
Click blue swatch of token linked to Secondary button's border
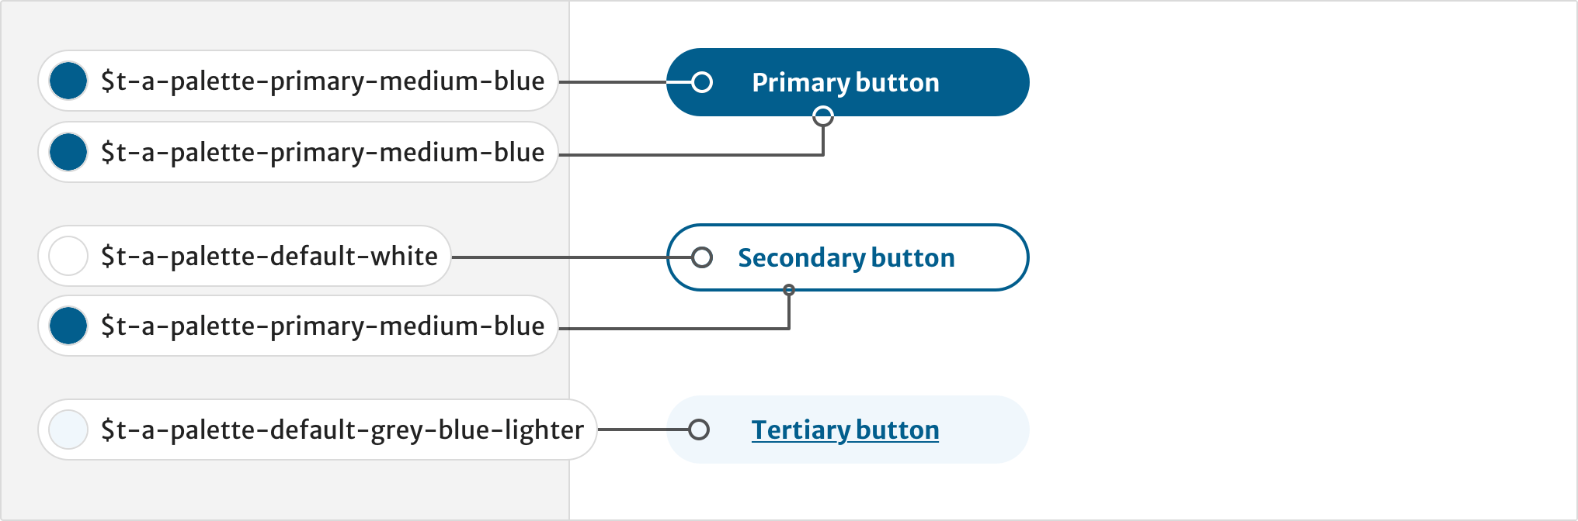tap(68, 326)
